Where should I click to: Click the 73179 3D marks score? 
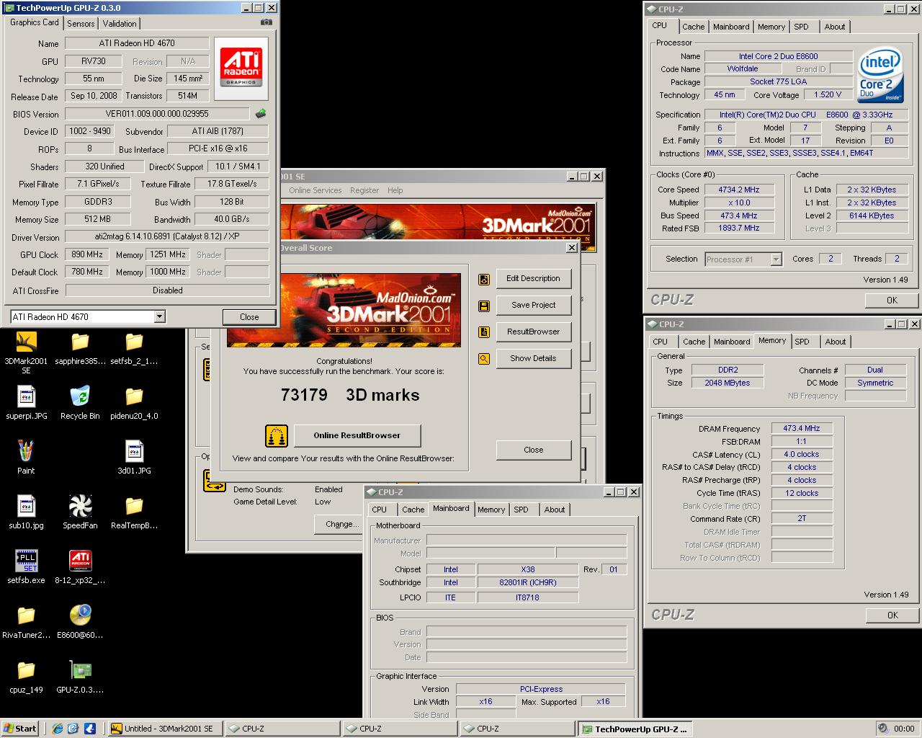pyautogui.click(x=350, y=395)
